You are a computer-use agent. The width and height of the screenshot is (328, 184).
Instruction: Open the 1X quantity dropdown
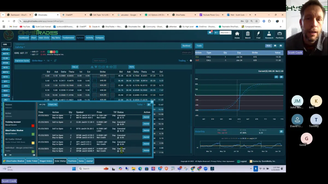(x=49, y=61)
